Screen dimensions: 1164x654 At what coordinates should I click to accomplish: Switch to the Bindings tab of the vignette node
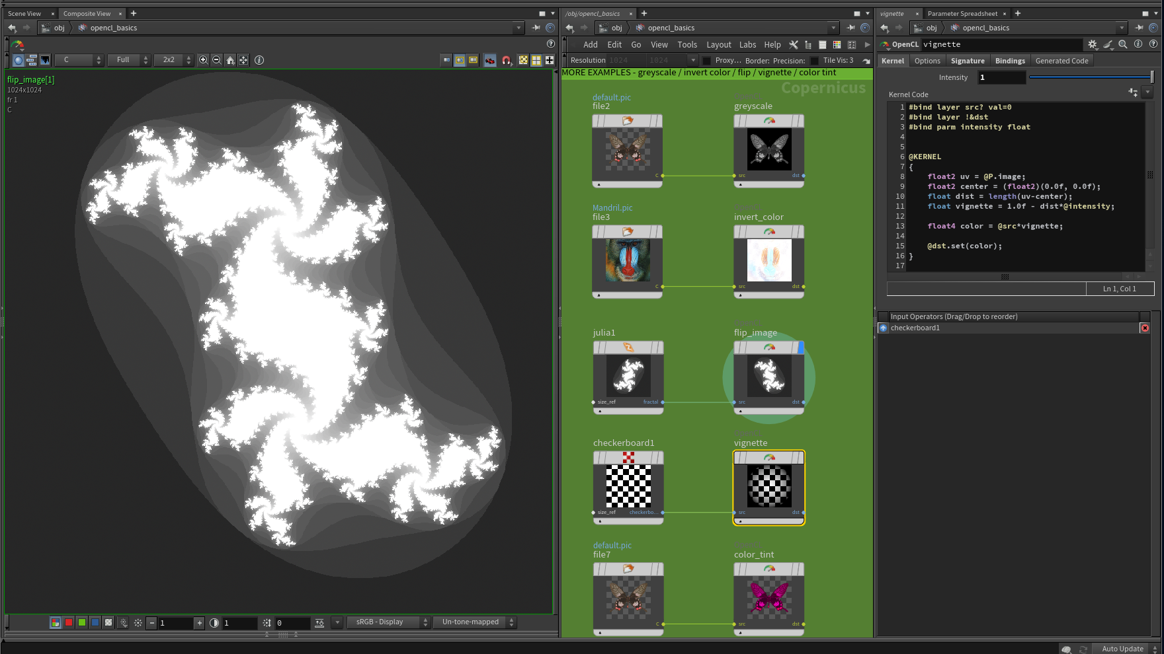tap(1010, 60)
